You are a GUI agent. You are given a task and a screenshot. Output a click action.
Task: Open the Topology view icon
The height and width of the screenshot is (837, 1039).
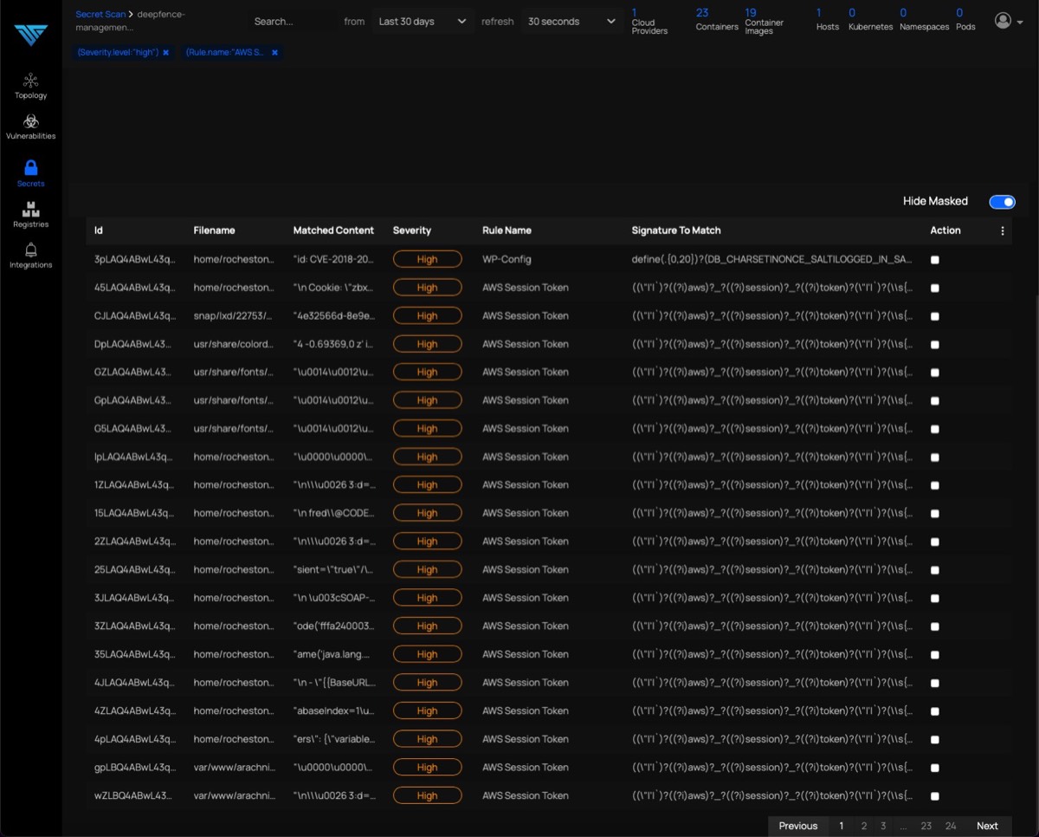click(30, 81)
